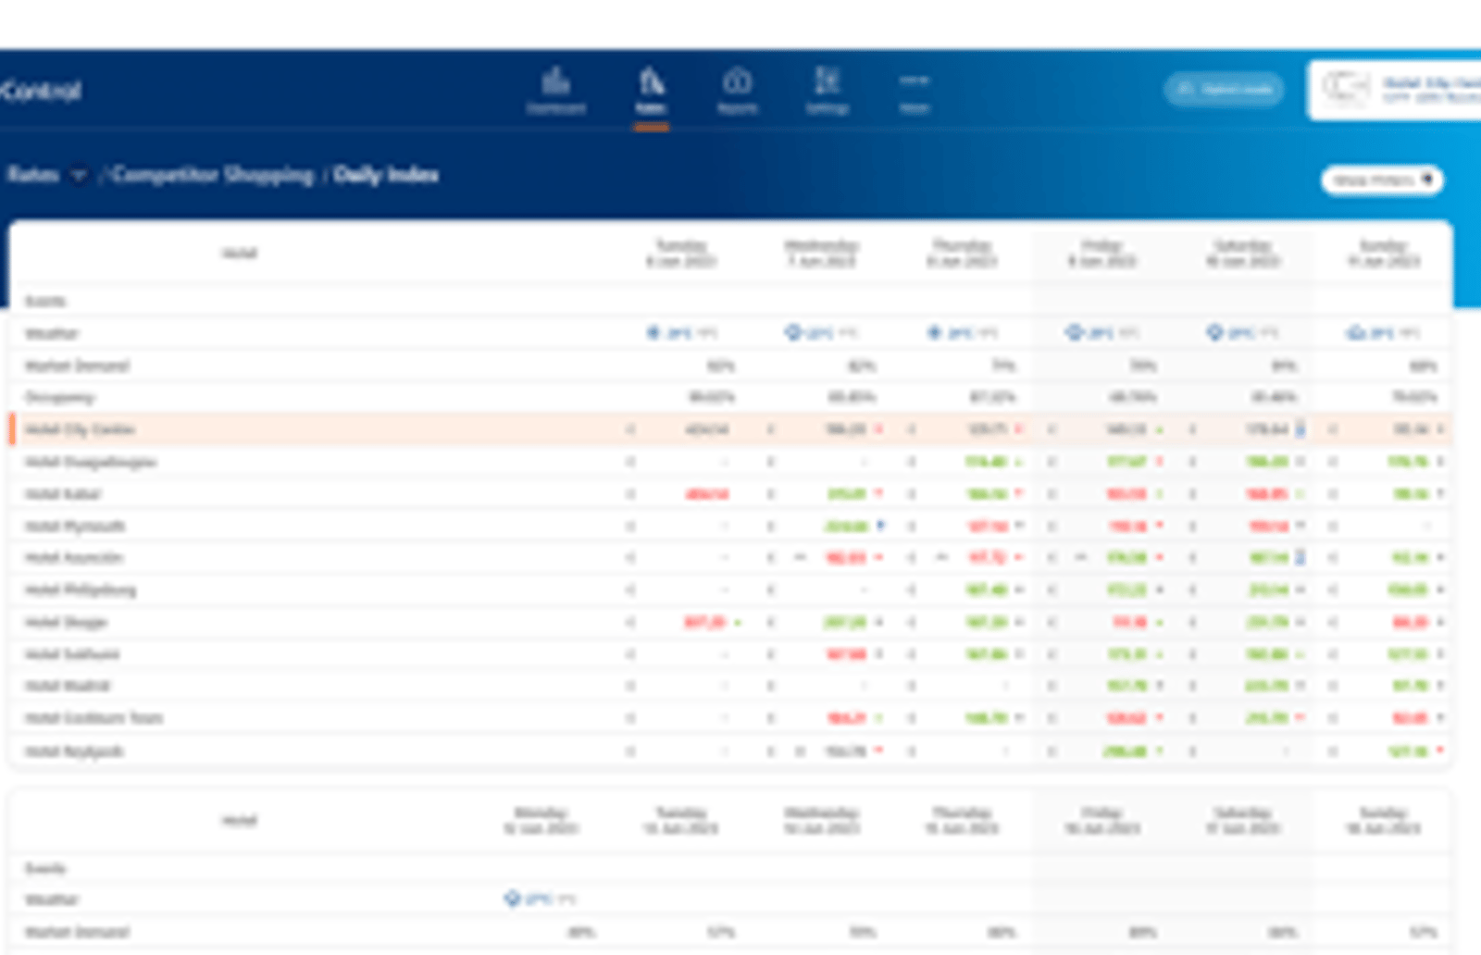Click Hotel Skopje red Tuesday rate value
The width and height of the screenshot is (1481, 955).
pos(704,622)
